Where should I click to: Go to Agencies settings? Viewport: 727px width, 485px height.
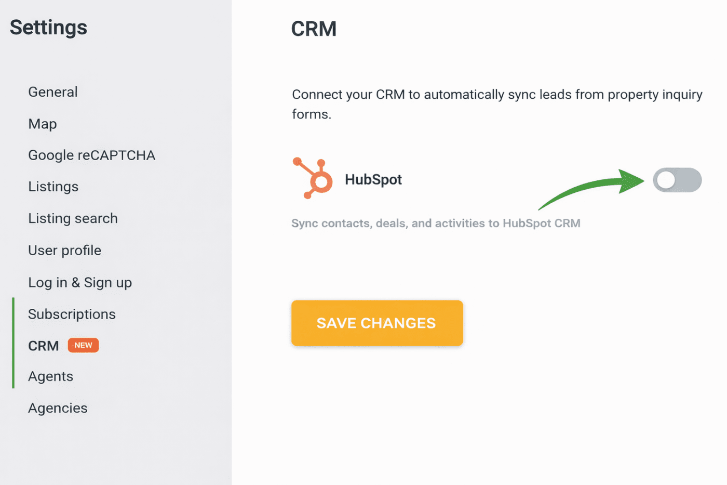coord(58,408)
